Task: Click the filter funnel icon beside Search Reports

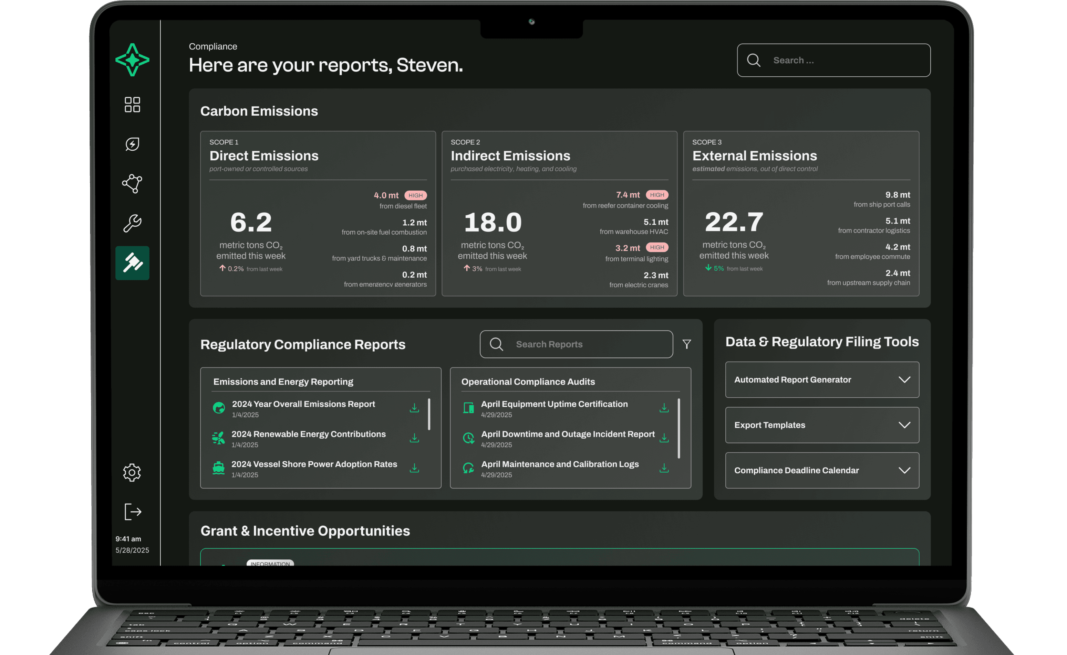Action: [x=687, y=344]
